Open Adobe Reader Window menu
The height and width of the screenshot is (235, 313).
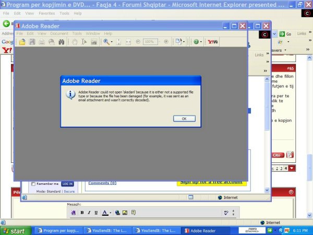(x=93, y=33)
